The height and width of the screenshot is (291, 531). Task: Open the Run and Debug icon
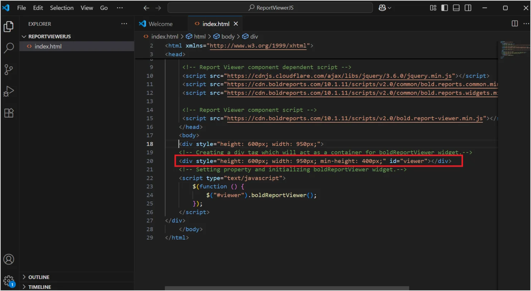(9, 91)
